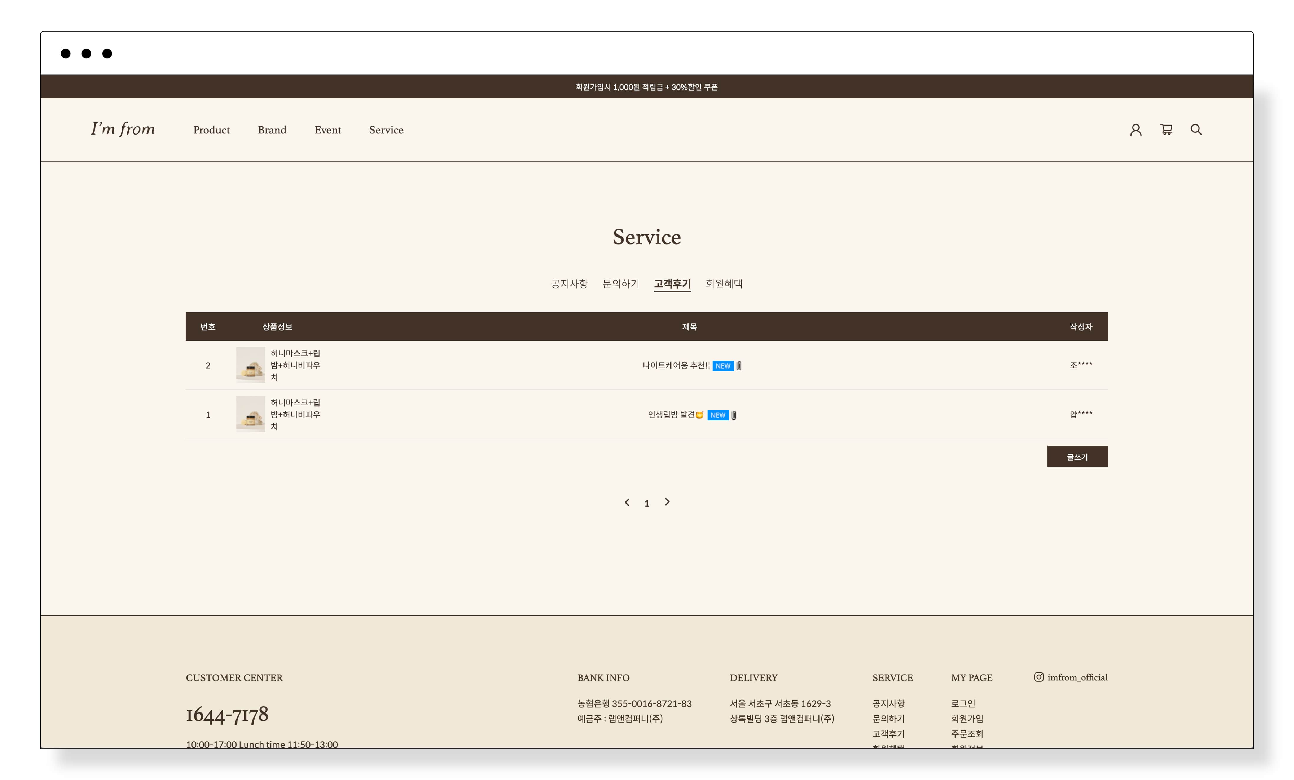Click the search magnifier icon
The width and height of the screenshot is (1294, 780).
pos(1196,129)
